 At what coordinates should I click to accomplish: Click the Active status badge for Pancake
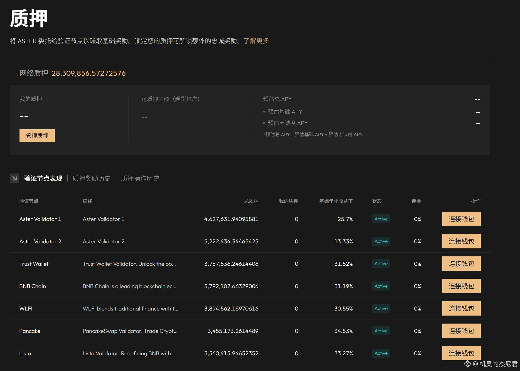pyautogui.click(x=381, y=331)
